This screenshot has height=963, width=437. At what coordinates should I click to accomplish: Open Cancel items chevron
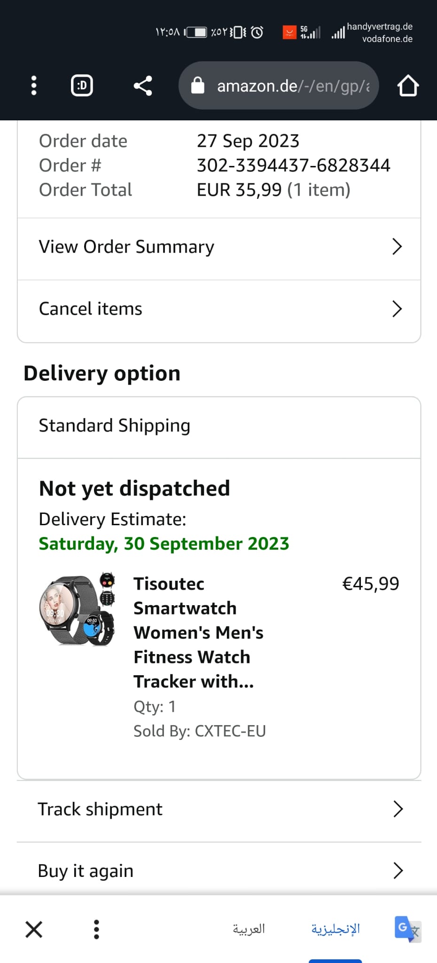tap(397, 309)
